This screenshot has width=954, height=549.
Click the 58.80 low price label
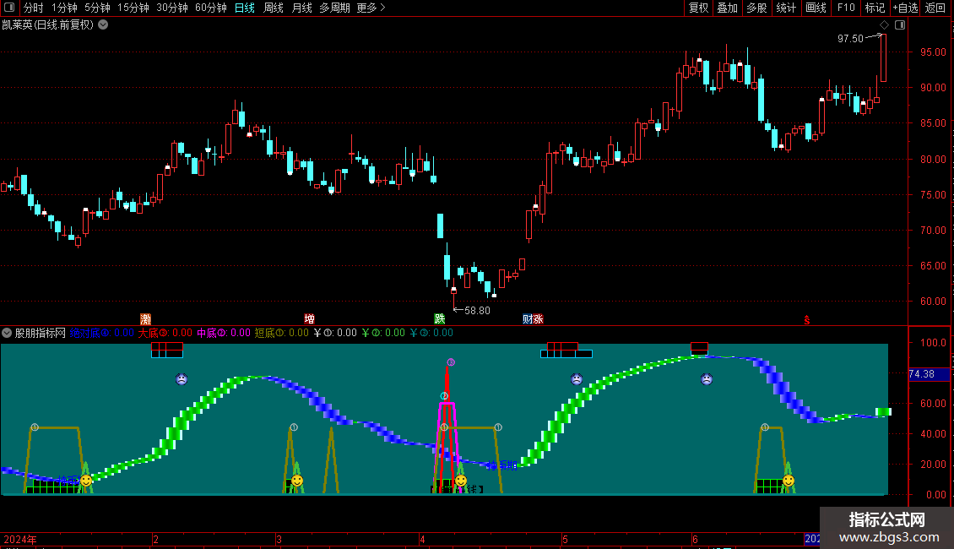477,311
